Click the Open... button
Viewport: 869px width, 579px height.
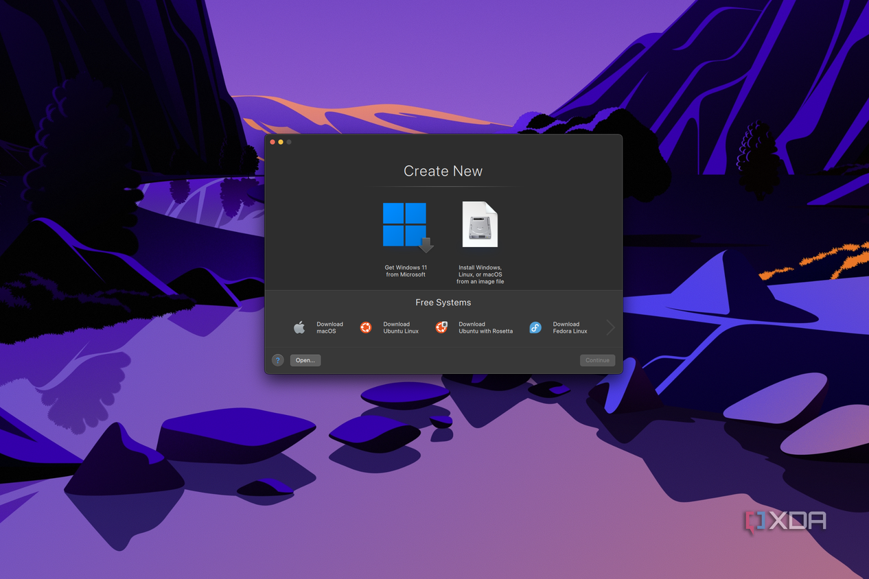point(305,360)
